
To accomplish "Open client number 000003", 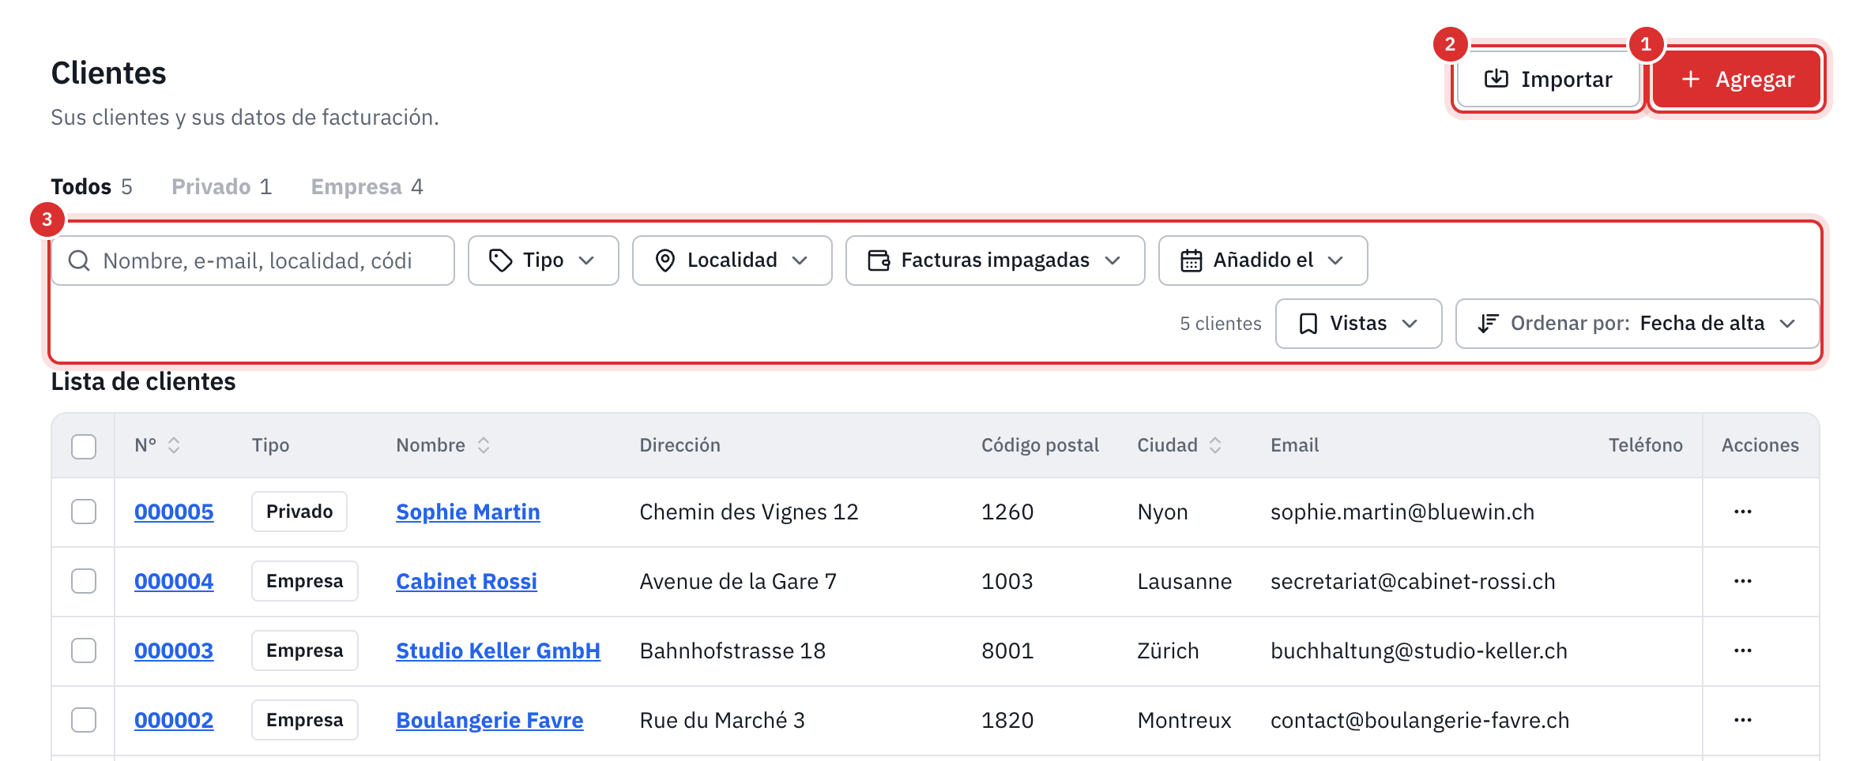I will pyautogui.click(x=174, y=650).
